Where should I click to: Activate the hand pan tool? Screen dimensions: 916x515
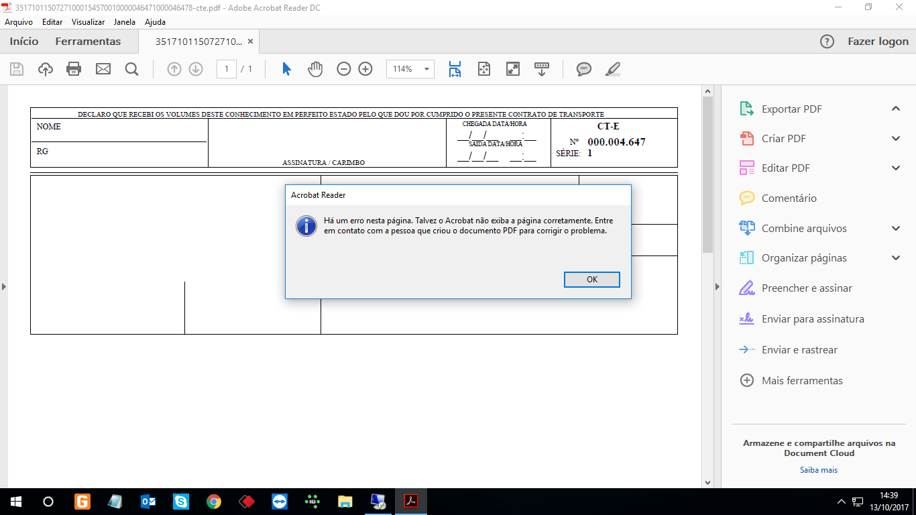[315, 68]
